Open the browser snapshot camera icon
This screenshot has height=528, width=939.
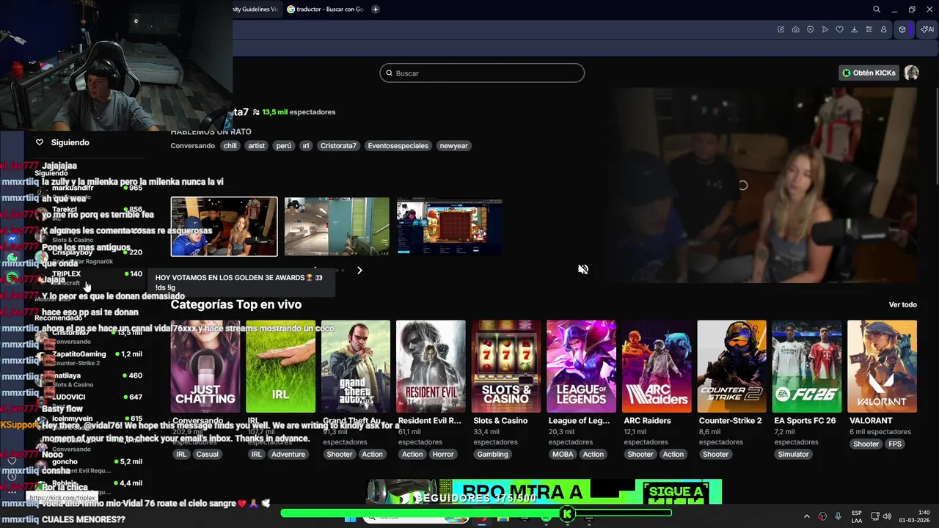pyautogui.click(x=795, y=30)
